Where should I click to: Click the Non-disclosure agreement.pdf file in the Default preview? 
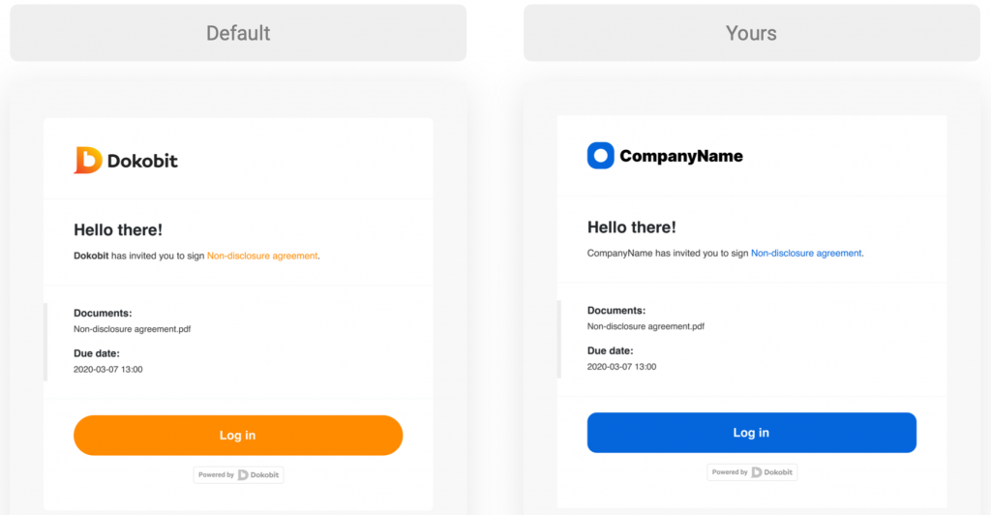(132, 329)
